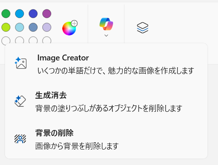Click the background removal person icon
Image resolution: width=218 pixels, height=165 pixels.
(x=20, y=139)
